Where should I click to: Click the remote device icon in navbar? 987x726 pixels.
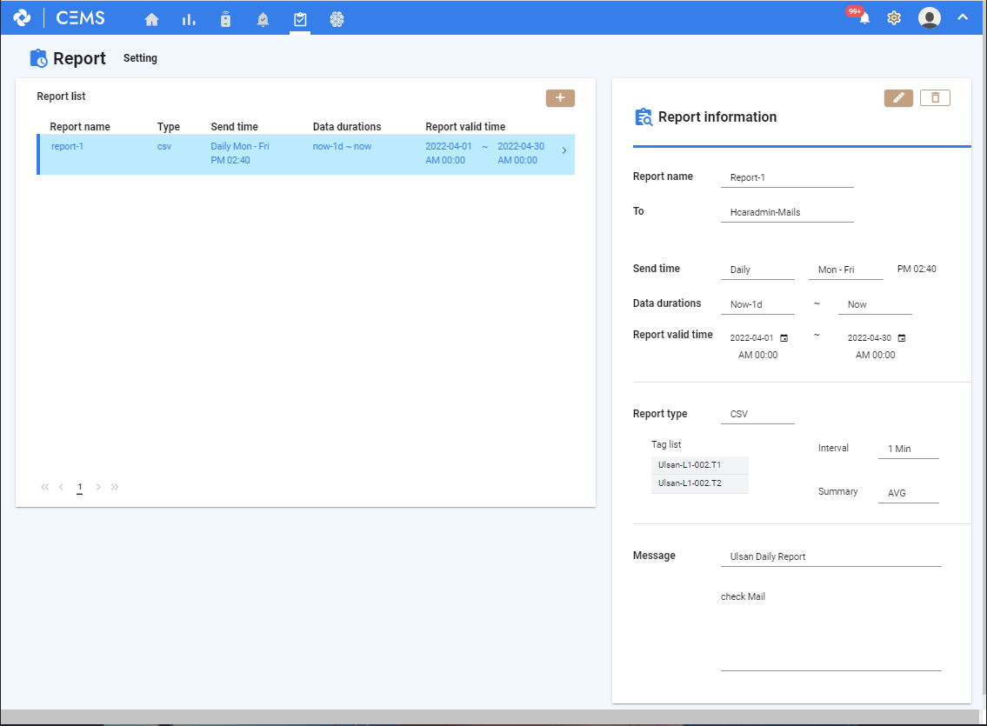click(x=226, y=19)
